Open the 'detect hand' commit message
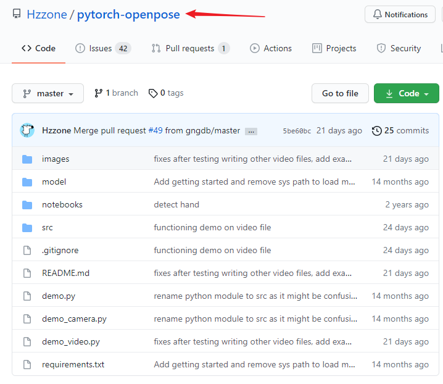This screenshot has height=384, width=443. [176, 205]
